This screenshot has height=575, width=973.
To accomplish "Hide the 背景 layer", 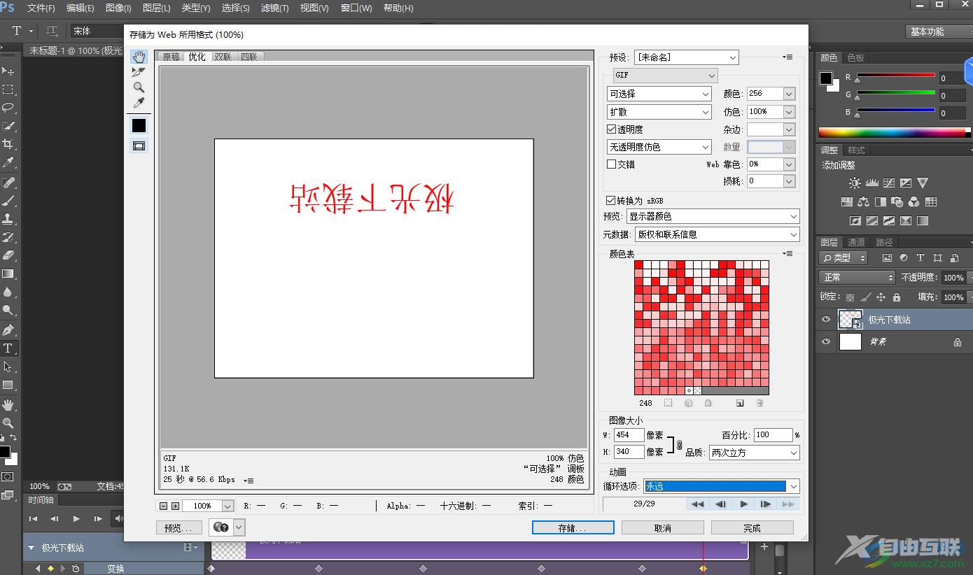I will click(826, 341).
